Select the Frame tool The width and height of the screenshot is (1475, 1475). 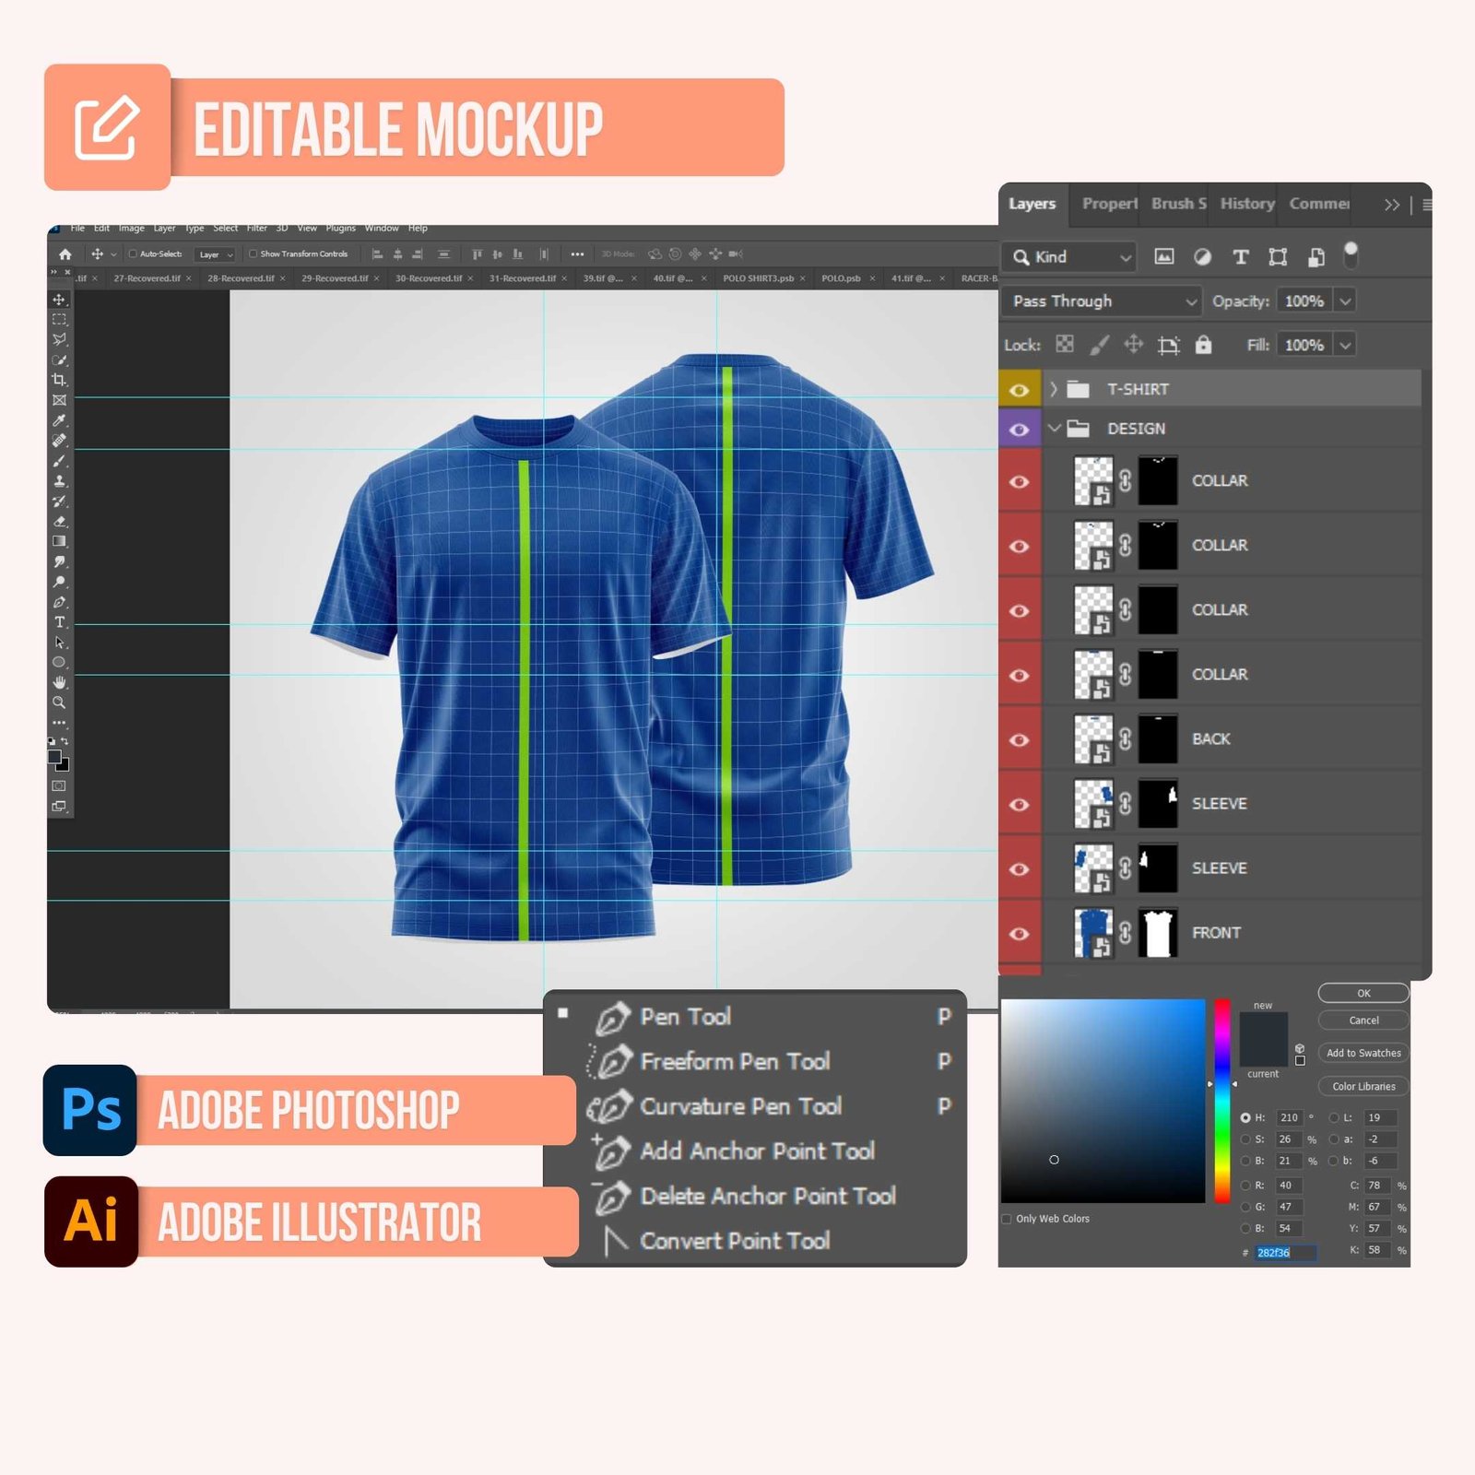click(59, 400)
